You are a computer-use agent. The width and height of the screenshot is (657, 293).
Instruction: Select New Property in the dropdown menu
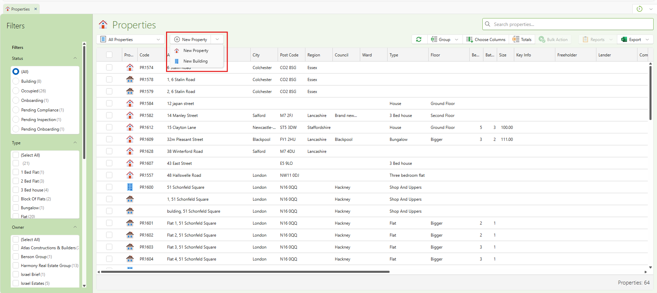195,51
